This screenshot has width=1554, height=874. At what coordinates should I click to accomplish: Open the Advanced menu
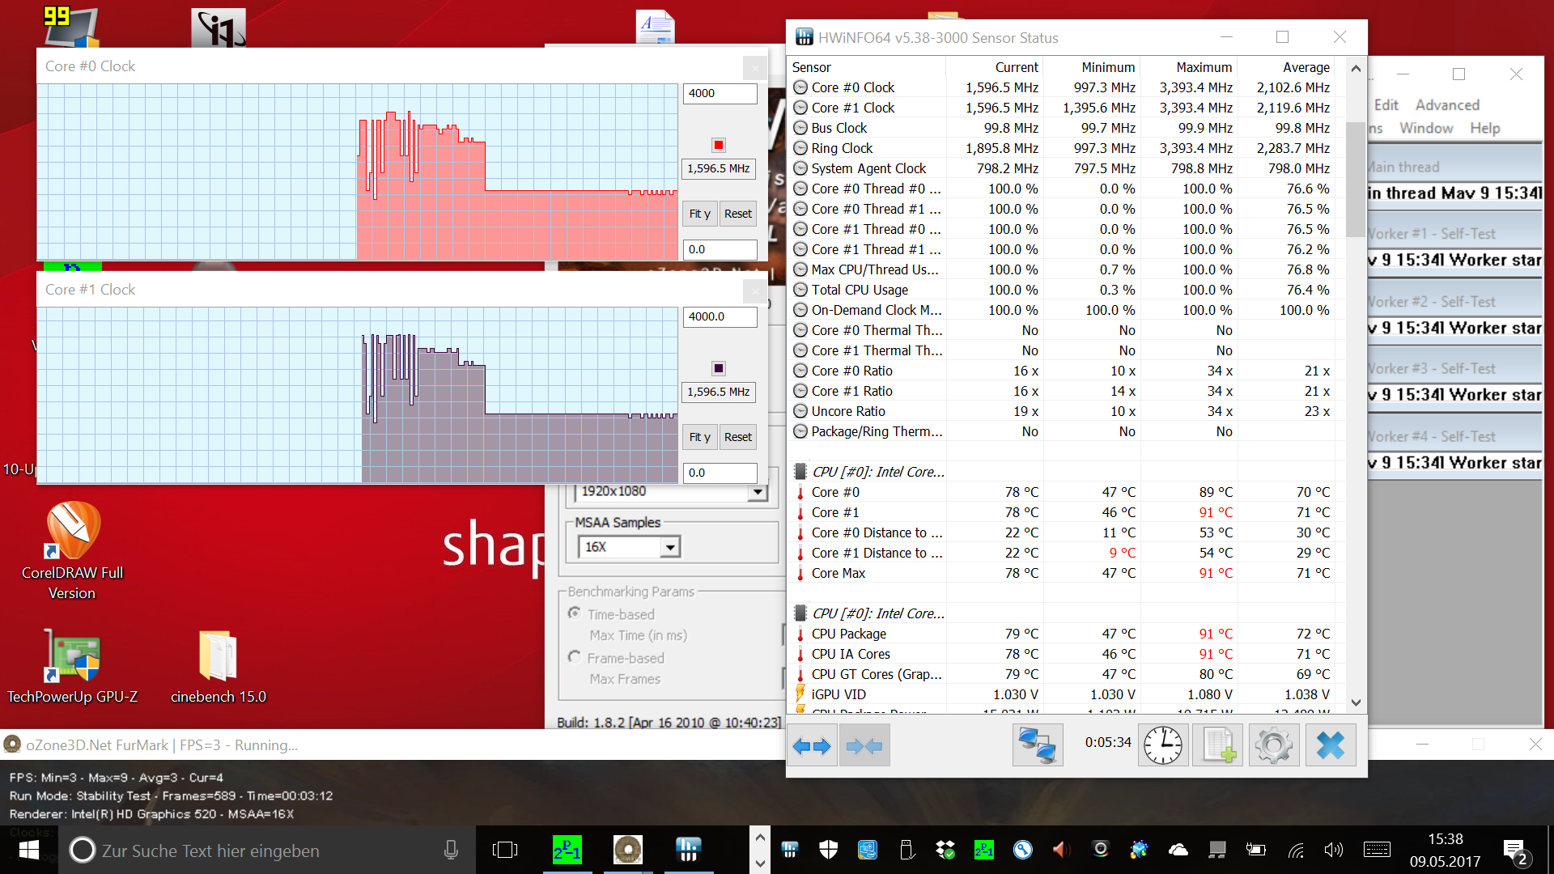(1446, 105)
